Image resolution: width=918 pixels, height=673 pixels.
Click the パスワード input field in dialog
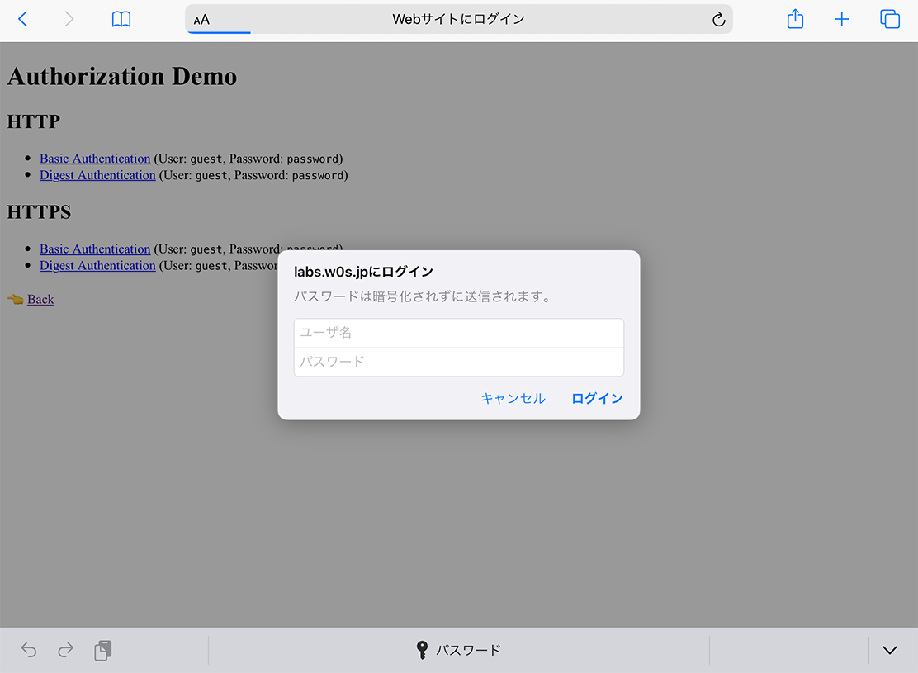click(x=458, y=362)
